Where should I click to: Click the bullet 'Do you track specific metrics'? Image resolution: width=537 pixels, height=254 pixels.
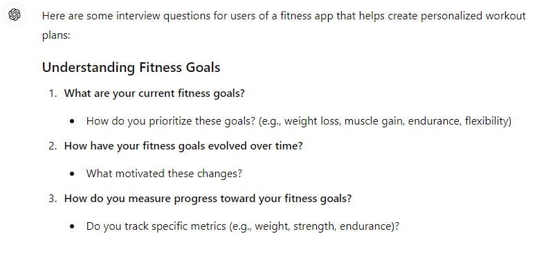coord(243,226)
